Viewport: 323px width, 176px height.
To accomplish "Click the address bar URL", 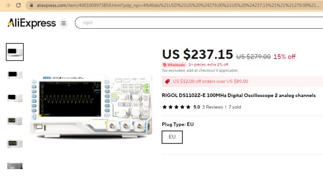I will click(178, 5).
